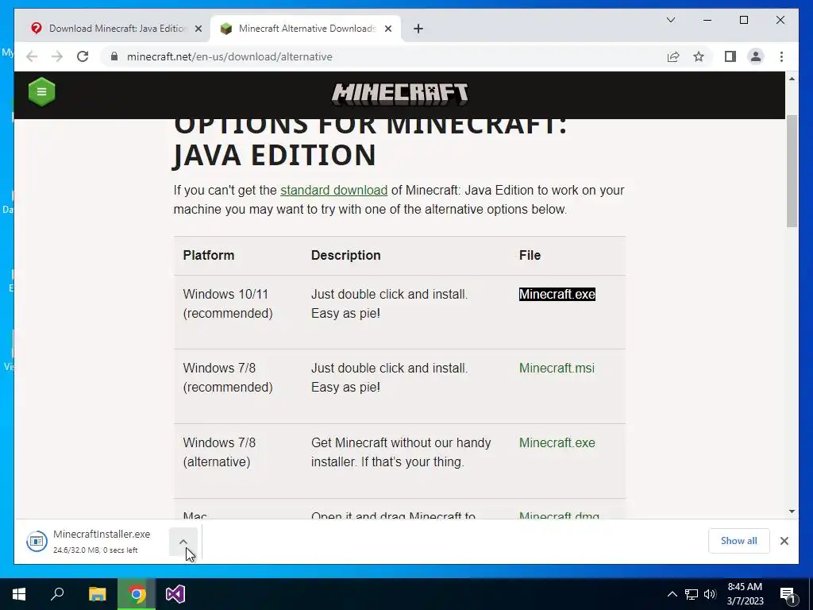The width and height of the screenshot is (813, 610).
Task: Click the Minecraft logo in the header
Action: pyautogui.click(x=400, y=94)
